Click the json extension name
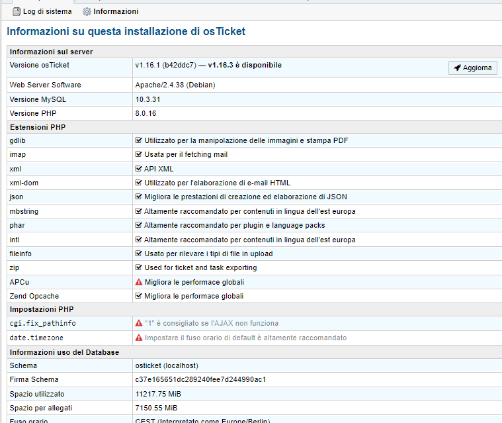Screen dimensions: 502x423 pyautogui.click(x=17, y=197)
